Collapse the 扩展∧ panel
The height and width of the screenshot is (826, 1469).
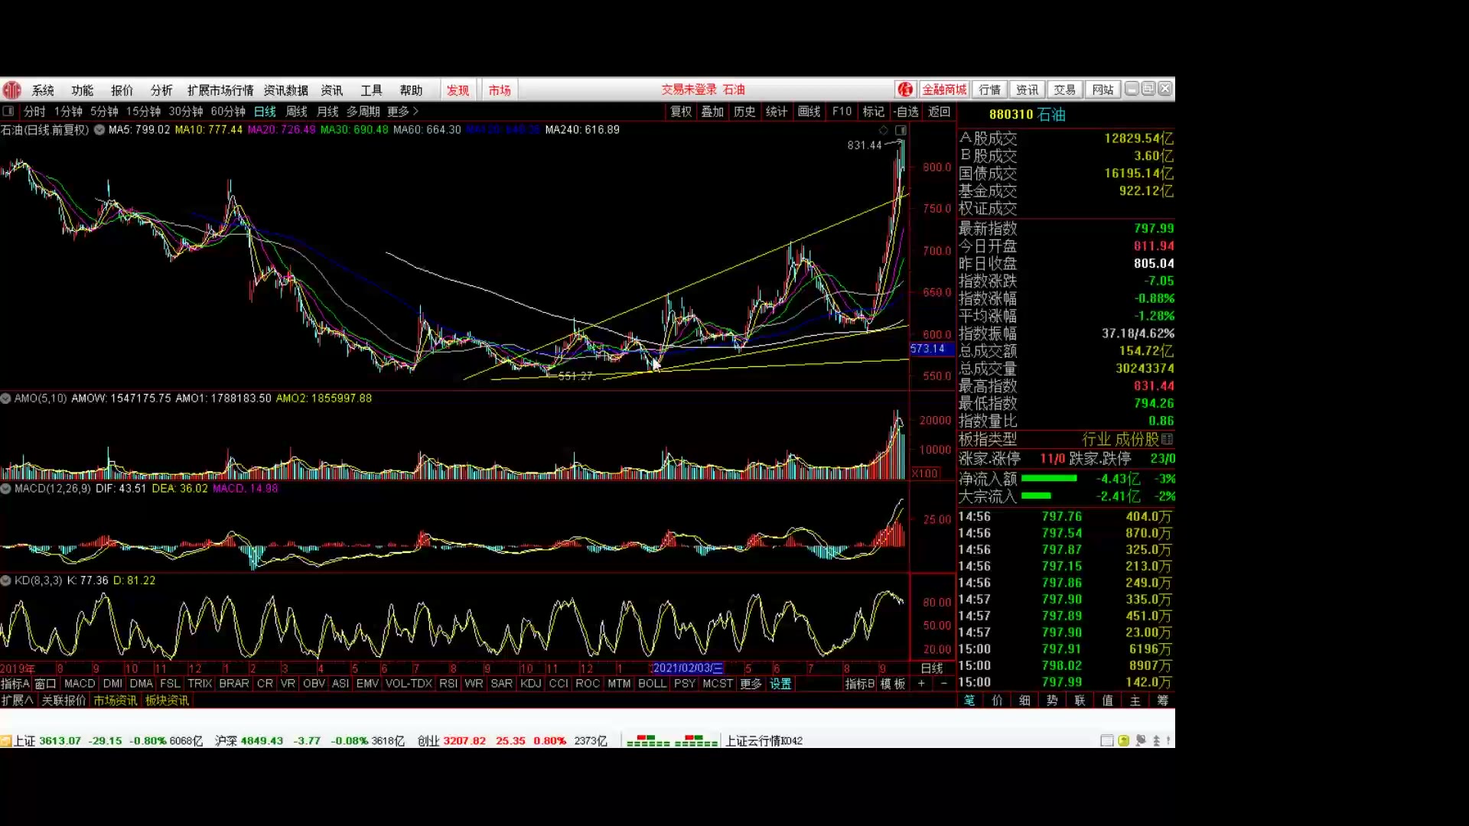18,701
